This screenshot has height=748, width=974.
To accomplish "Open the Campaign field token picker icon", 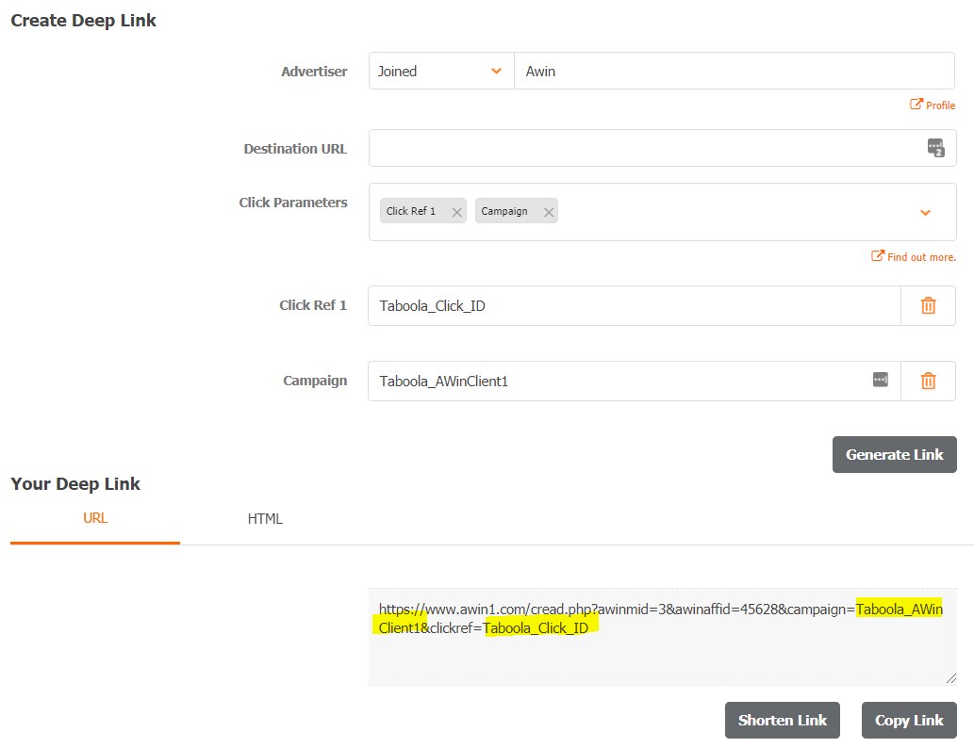I will 880,380.
